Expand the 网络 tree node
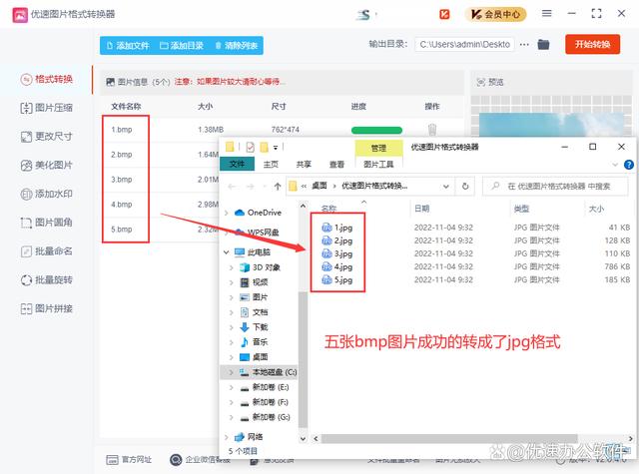The width and height of the screenshot is (639, 474). pos(227,437)
